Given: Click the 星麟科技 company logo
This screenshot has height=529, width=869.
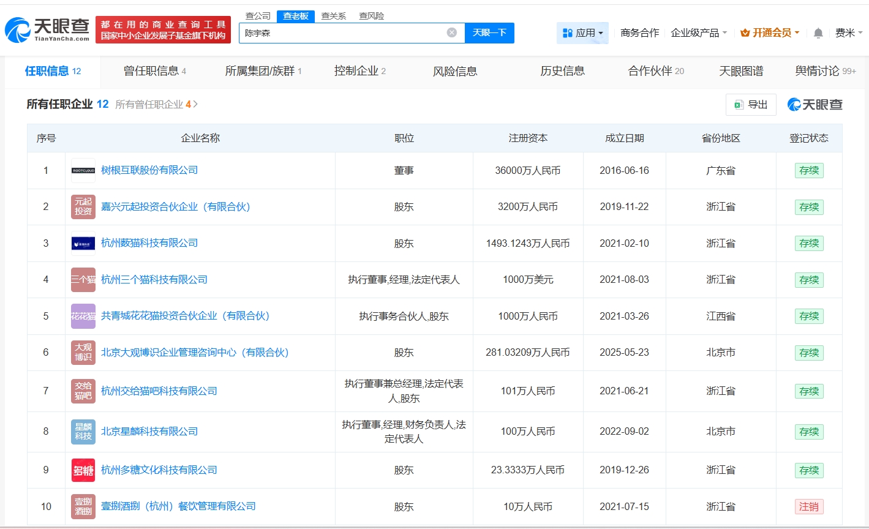Looking at the screenshot, I should 83,432.
